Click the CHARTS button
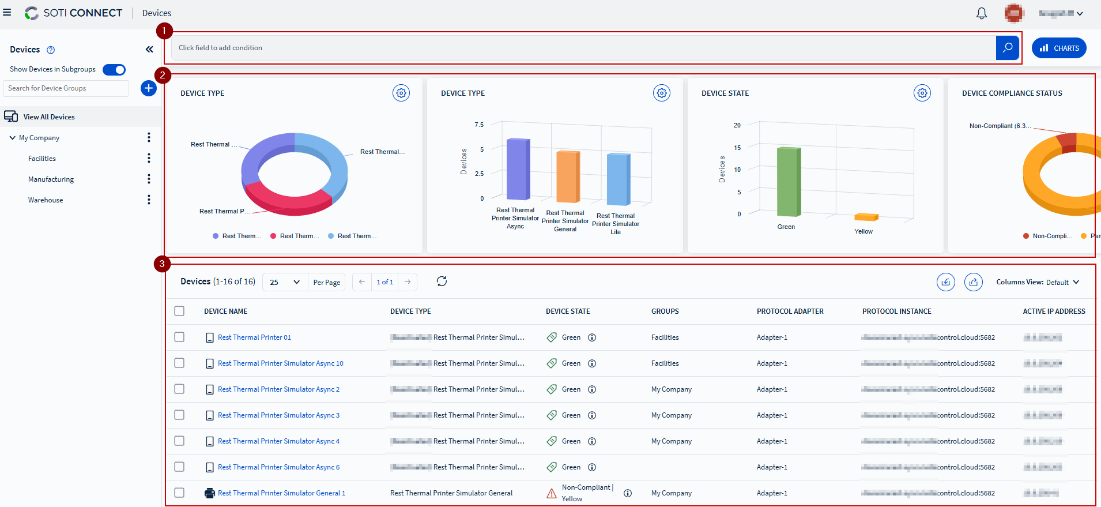Viewport: 1101px width, 507px height. point(1059,48)
